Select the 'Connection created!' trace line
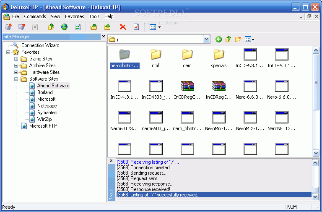Screen dimensions: 322x212 (x=143, y=168)
